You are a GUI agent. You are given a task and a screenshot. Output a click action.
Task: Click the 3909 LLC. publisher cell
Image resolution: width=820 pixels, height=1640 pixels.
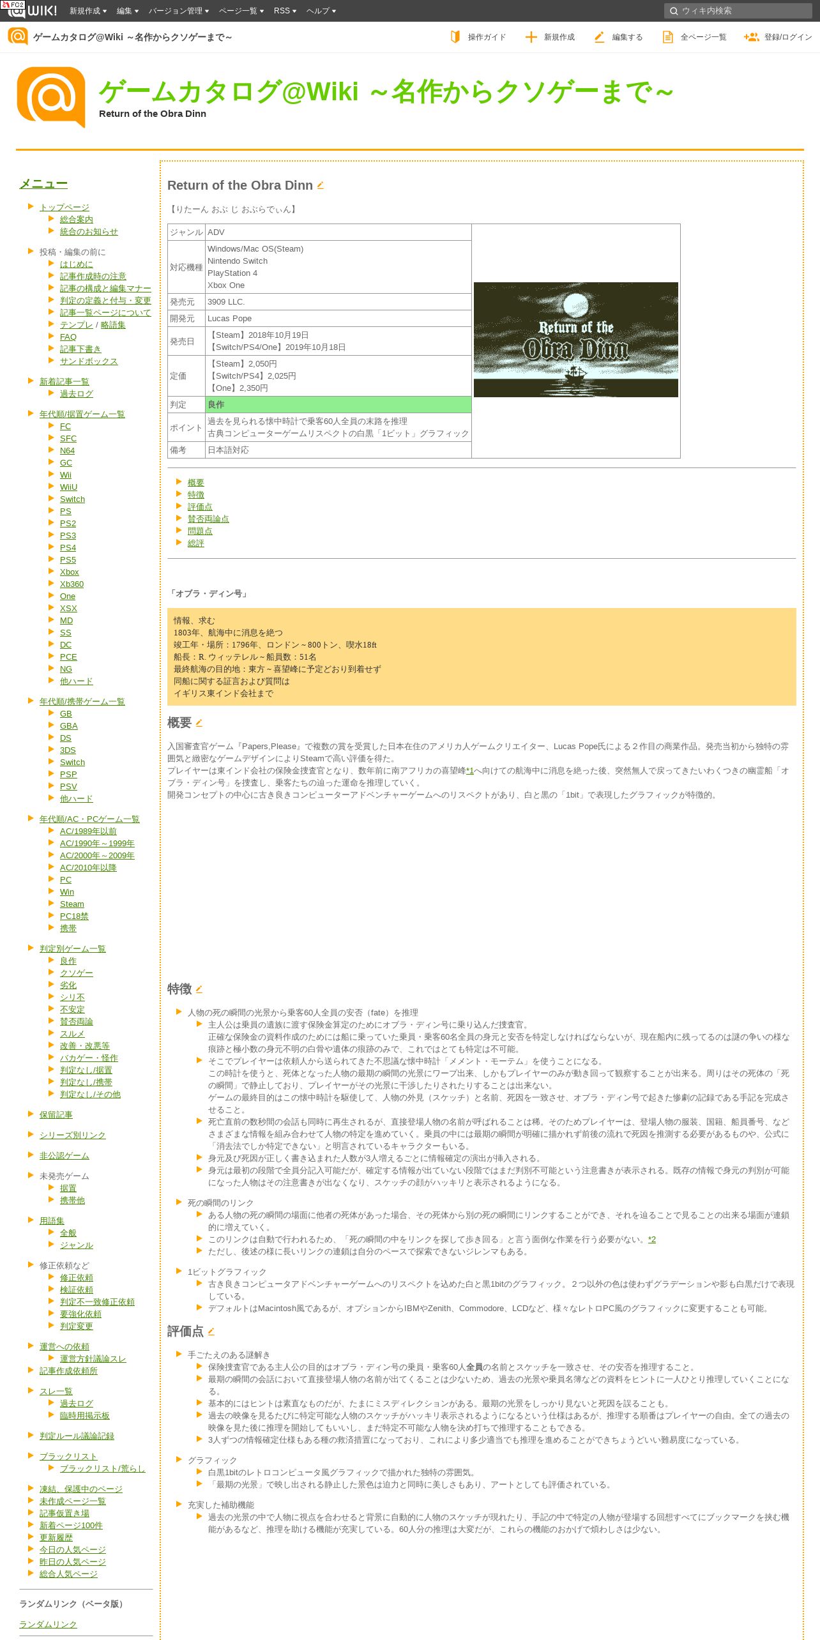tap(338, 302)
